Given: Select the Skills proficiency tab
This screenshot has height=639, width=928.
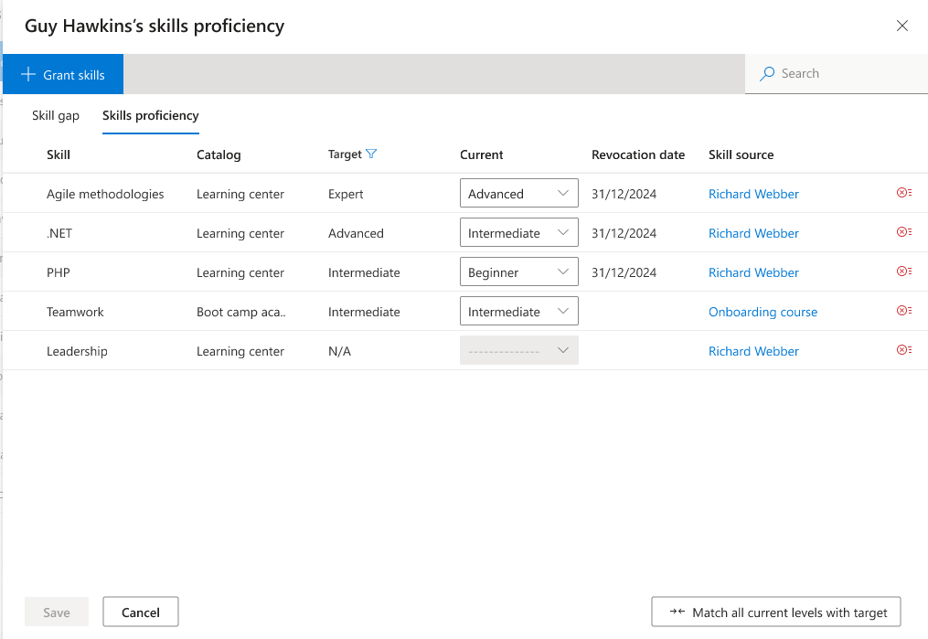Looking at the screenshot, I should click(151, 116).
